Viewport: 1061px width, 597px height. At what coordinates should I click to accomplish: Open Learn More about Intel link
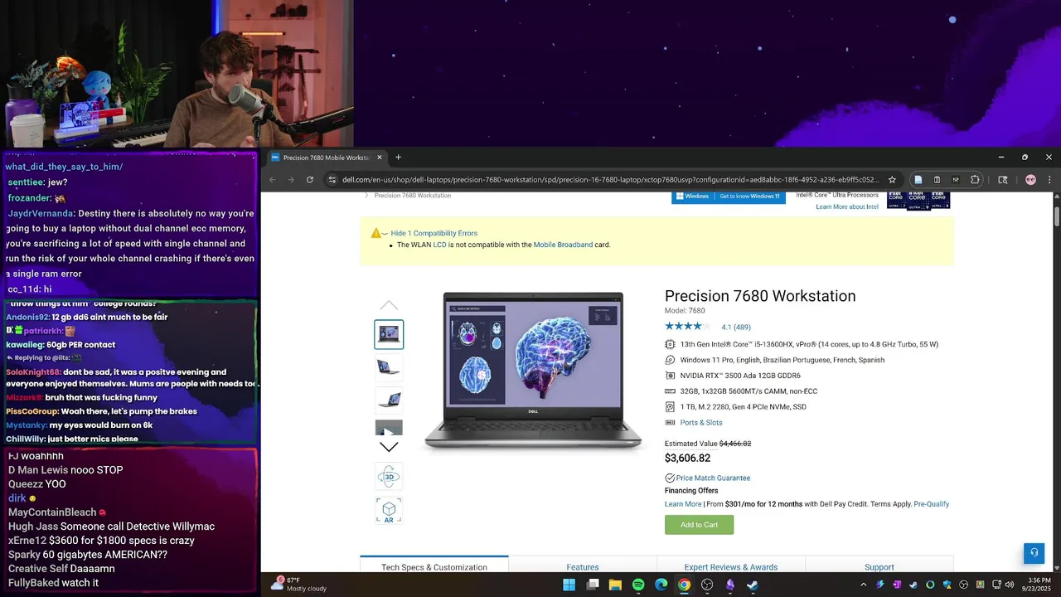(847, 206)
